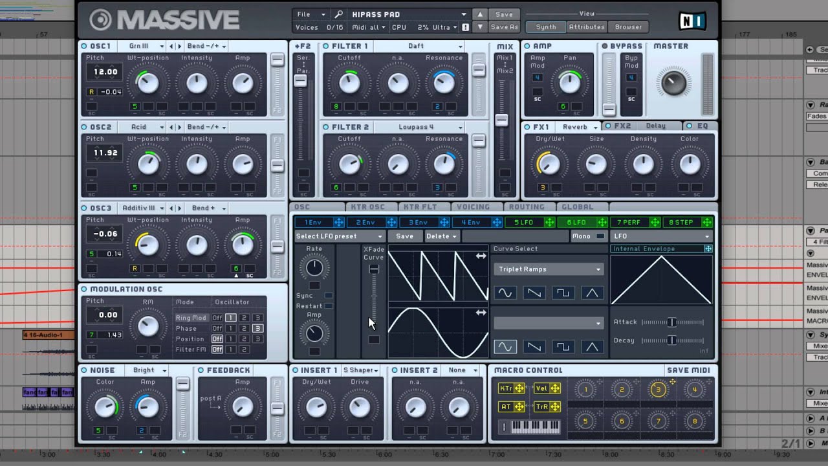Image resolution: width=828 pixels, height=466 pixels.
Task: Toggle the Mono checkbox in LFO panel
Action: [x=600, y=236]
